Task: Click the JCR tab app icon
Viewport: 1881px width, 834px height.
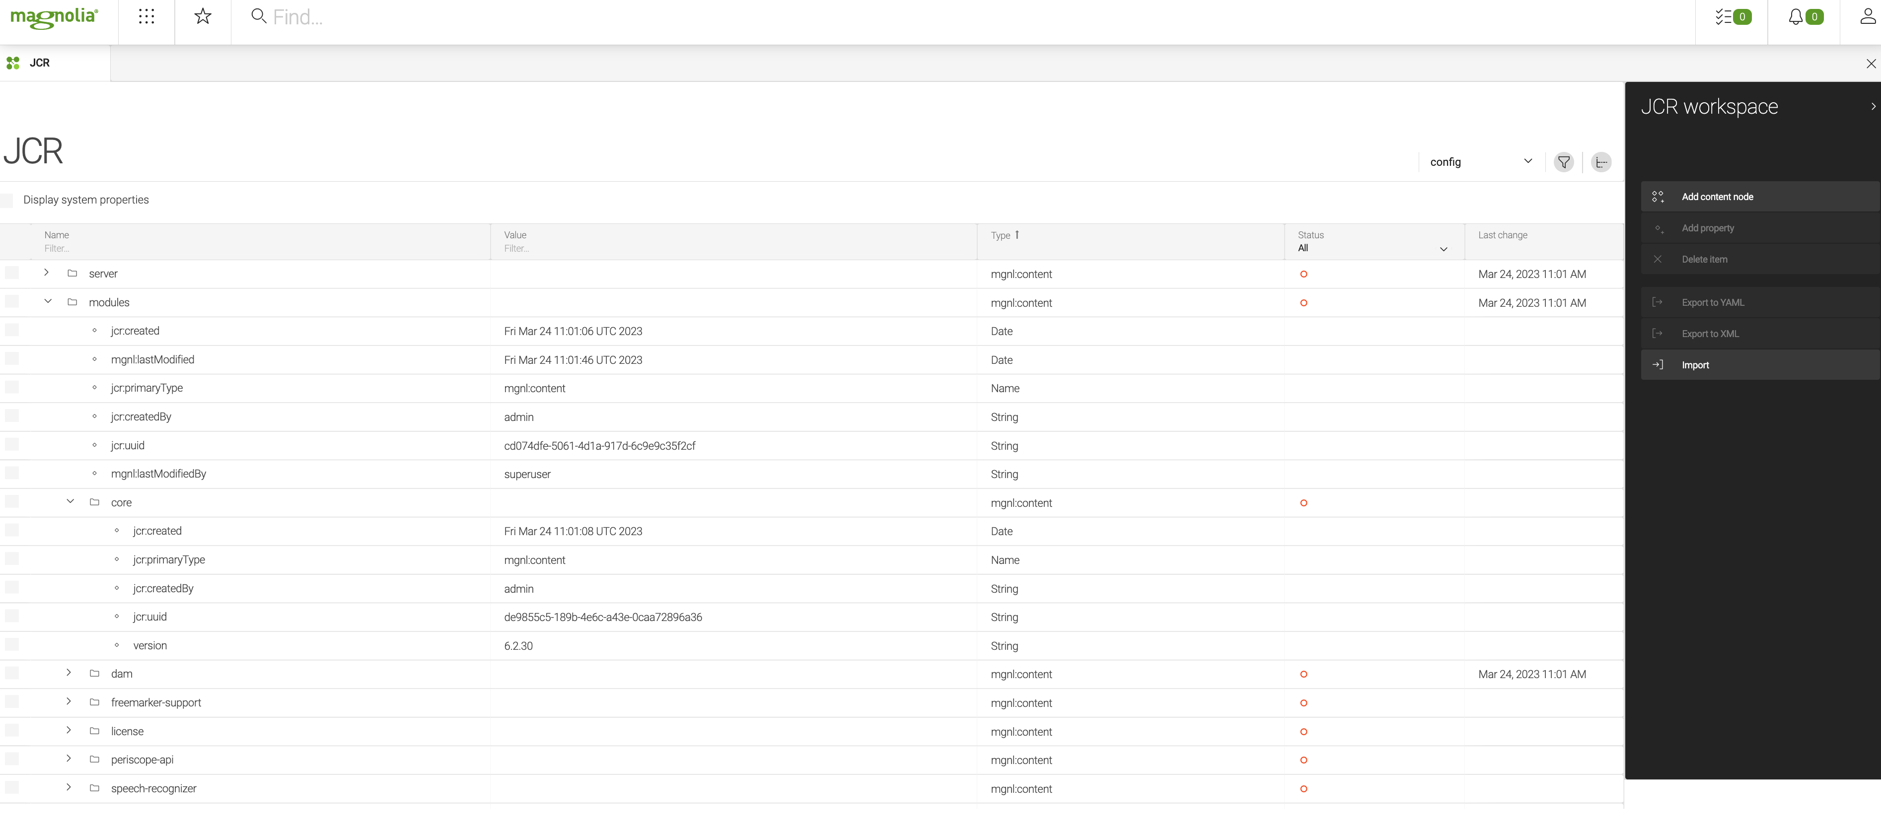Action: tap(13, 63)
